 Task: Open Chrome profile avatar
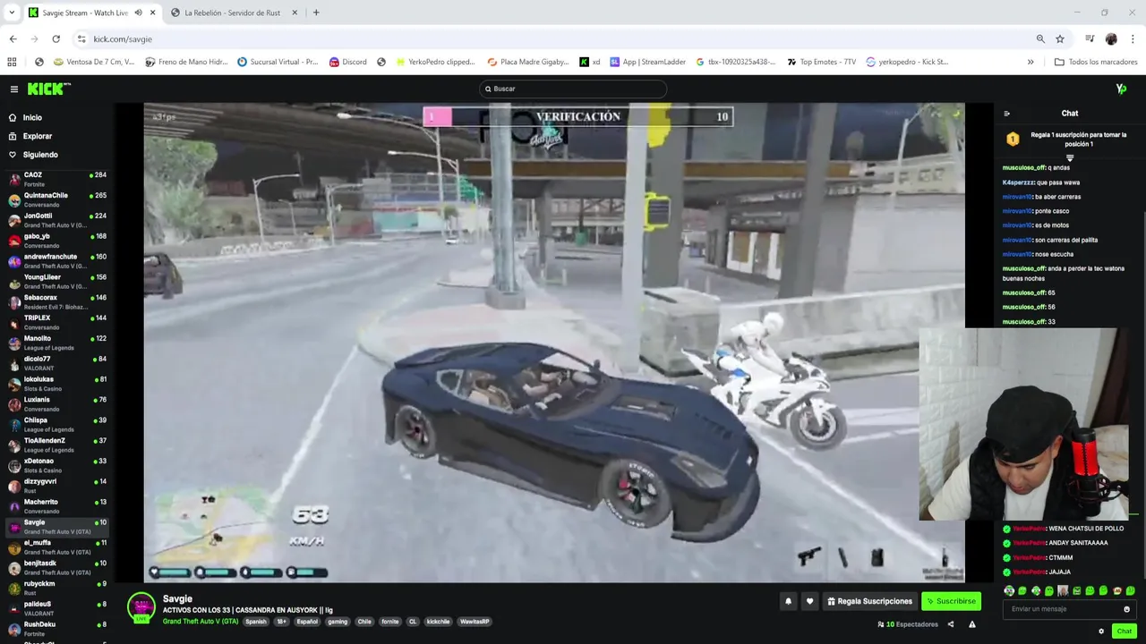pos(1111,39)
